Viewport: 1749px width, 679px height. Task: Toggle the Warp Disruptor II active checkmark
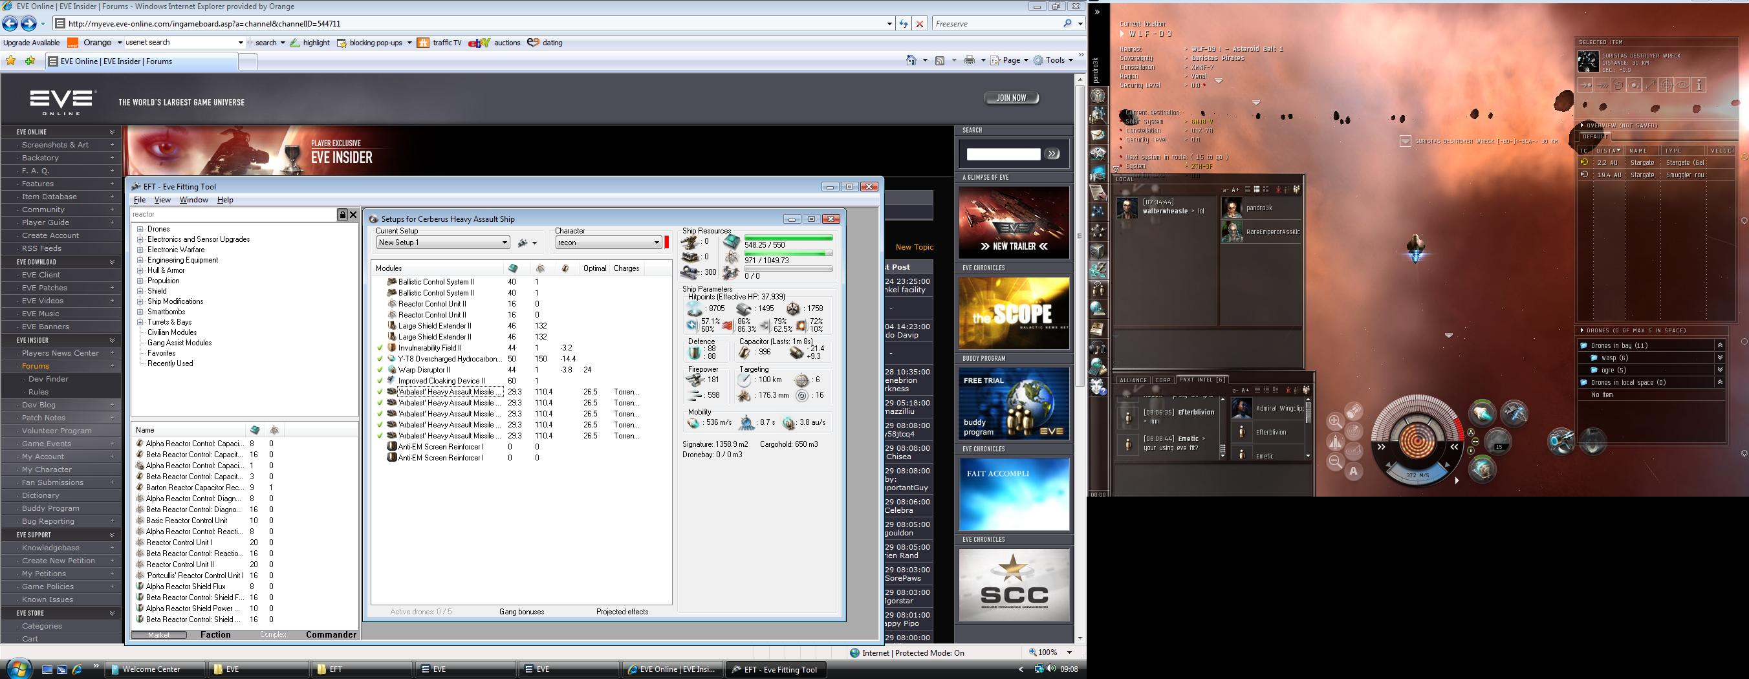pyautogui.click(x=380, y=370)
